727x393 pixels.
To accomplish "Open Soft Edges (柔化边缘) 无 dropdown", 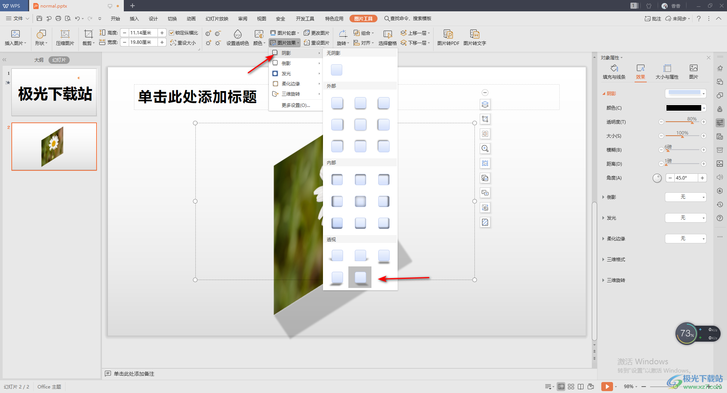I will (686, 238).
